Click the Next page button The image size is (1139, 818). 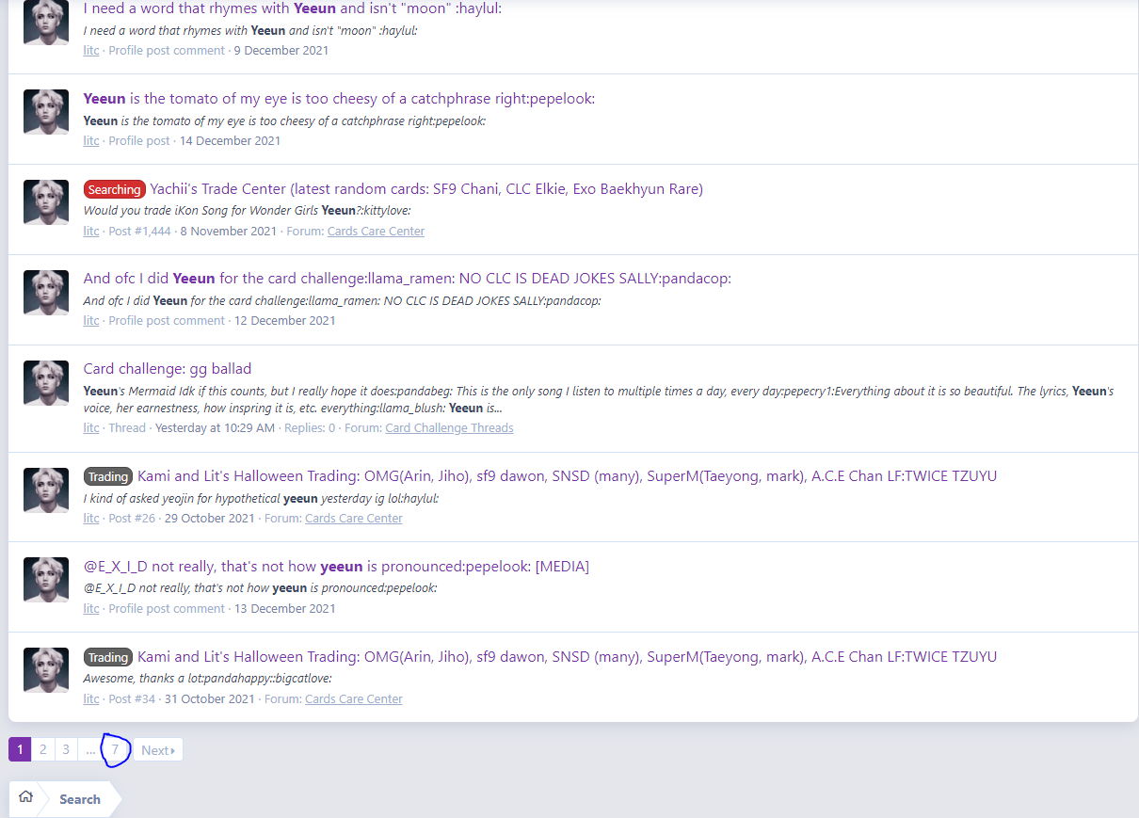point(158,749)
